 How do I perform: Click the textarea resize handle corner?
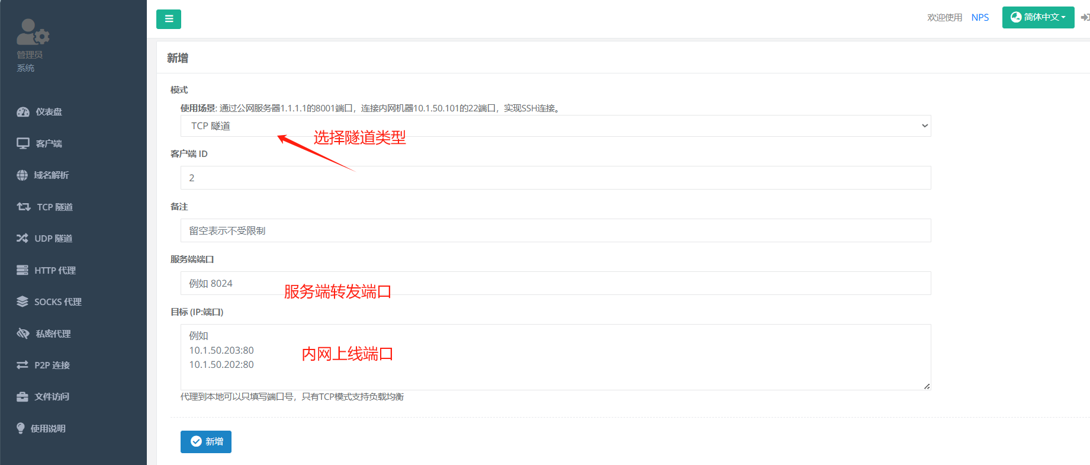[927, 386]
